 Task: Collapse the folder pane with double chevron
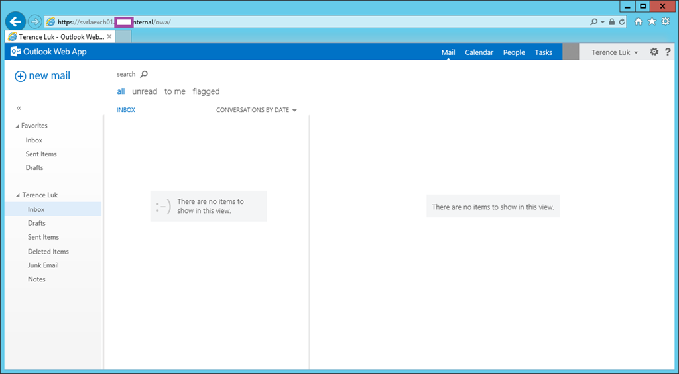[19, 108]
